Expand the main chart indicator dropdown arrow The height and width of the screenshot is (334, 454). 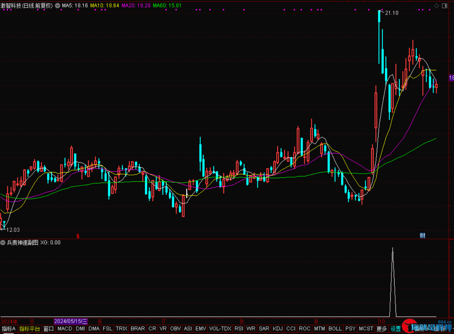57,6
